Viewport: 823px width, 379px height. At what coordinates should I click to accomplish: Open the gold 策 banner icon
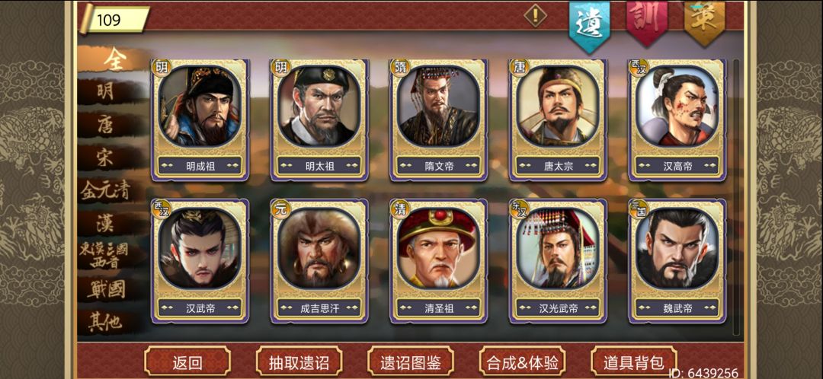tap(705, 22)
